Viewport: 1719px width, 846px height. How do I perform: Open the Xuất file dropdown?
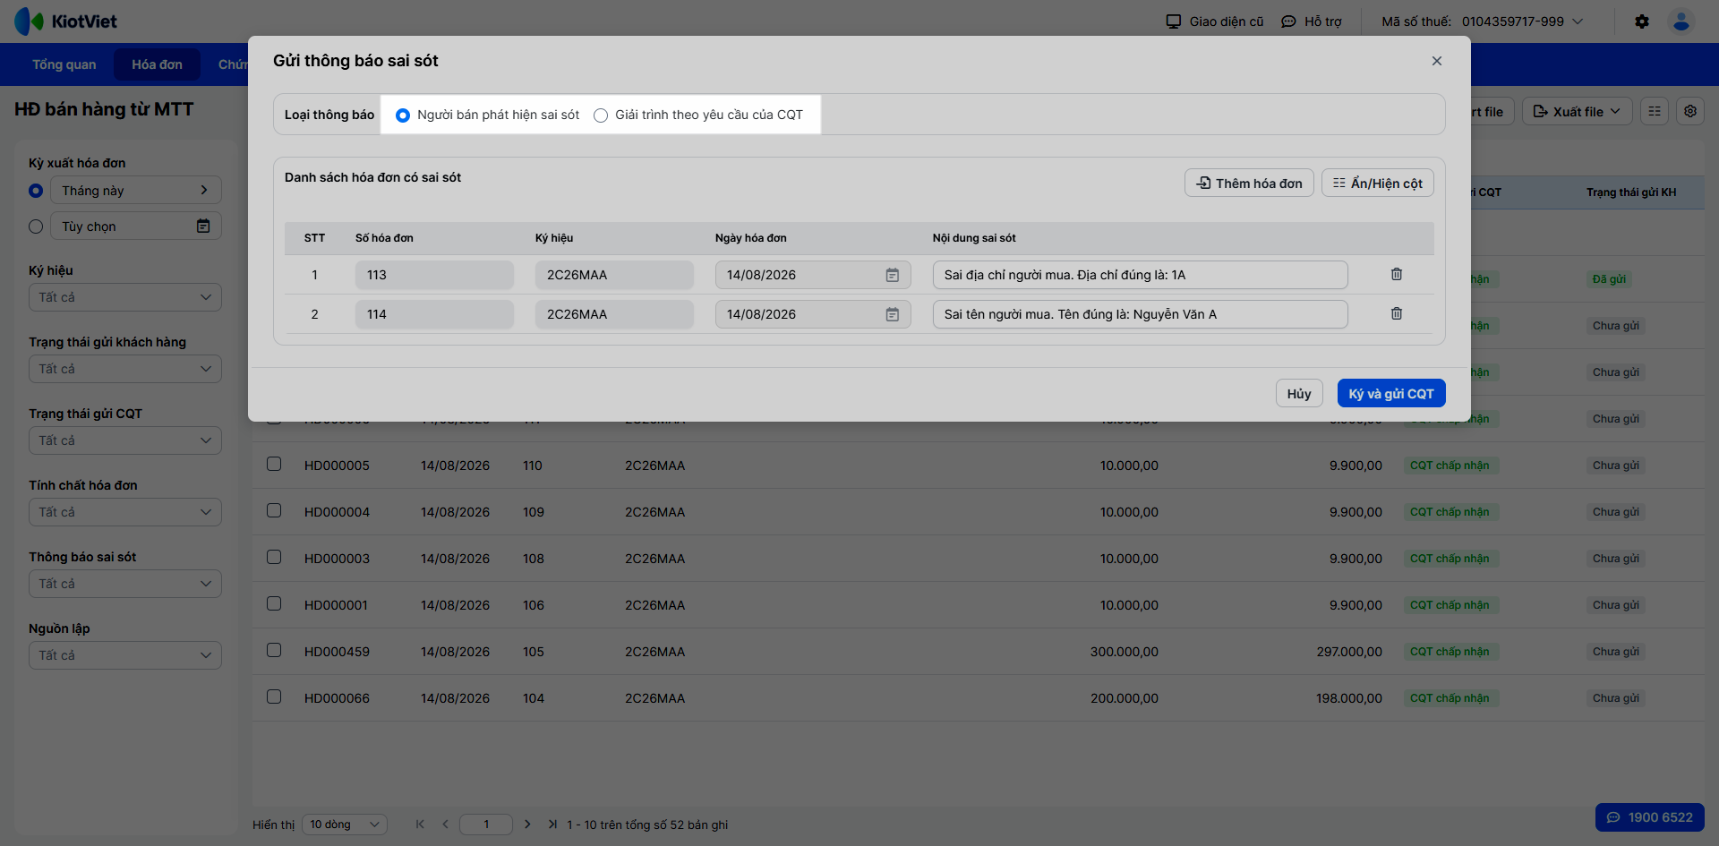(1578, 111)
